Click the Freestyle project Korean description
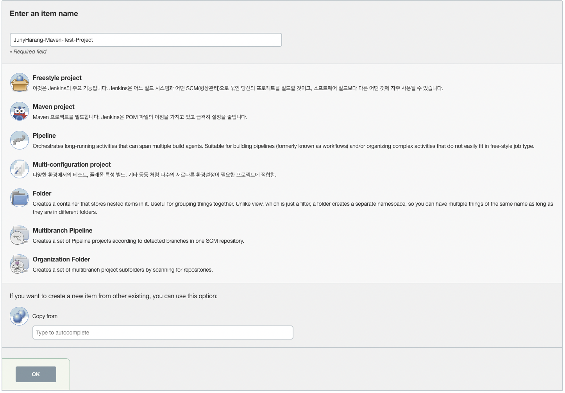The width and height of the screenshot is (565, 393). tap(238, 88)
